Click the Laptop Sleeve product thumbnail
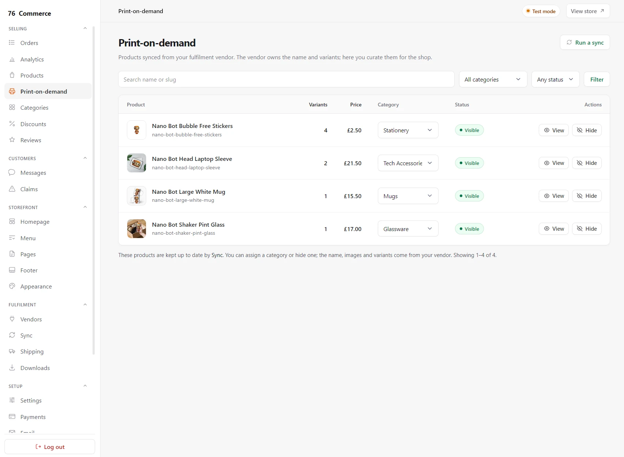The image size is (624, 457). [x=136, y=163]
